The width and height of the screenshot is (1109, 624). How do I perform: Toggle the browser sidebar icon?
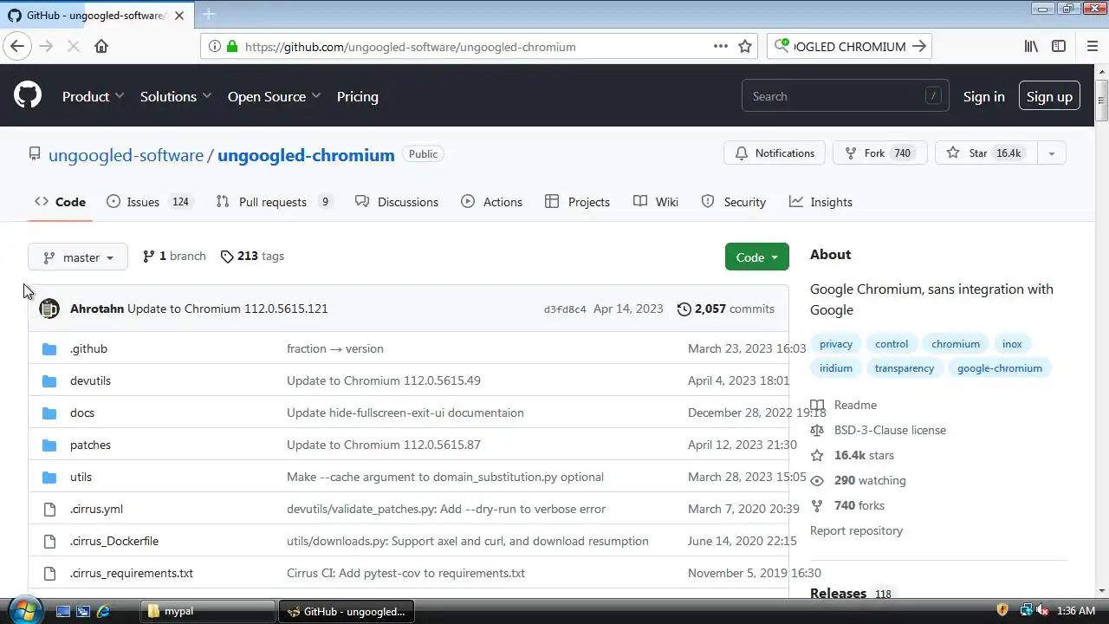(x=1059, y=47)
